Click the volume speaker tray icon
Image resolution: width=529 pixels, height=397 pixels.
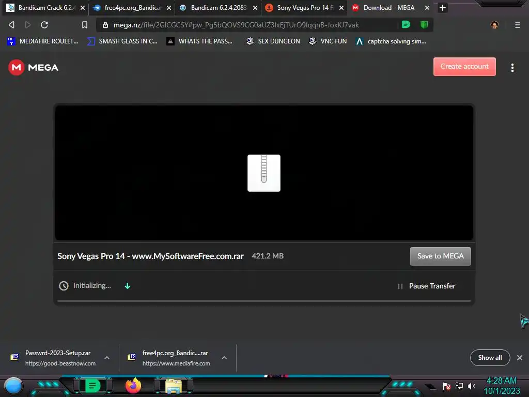coord(472,386)
